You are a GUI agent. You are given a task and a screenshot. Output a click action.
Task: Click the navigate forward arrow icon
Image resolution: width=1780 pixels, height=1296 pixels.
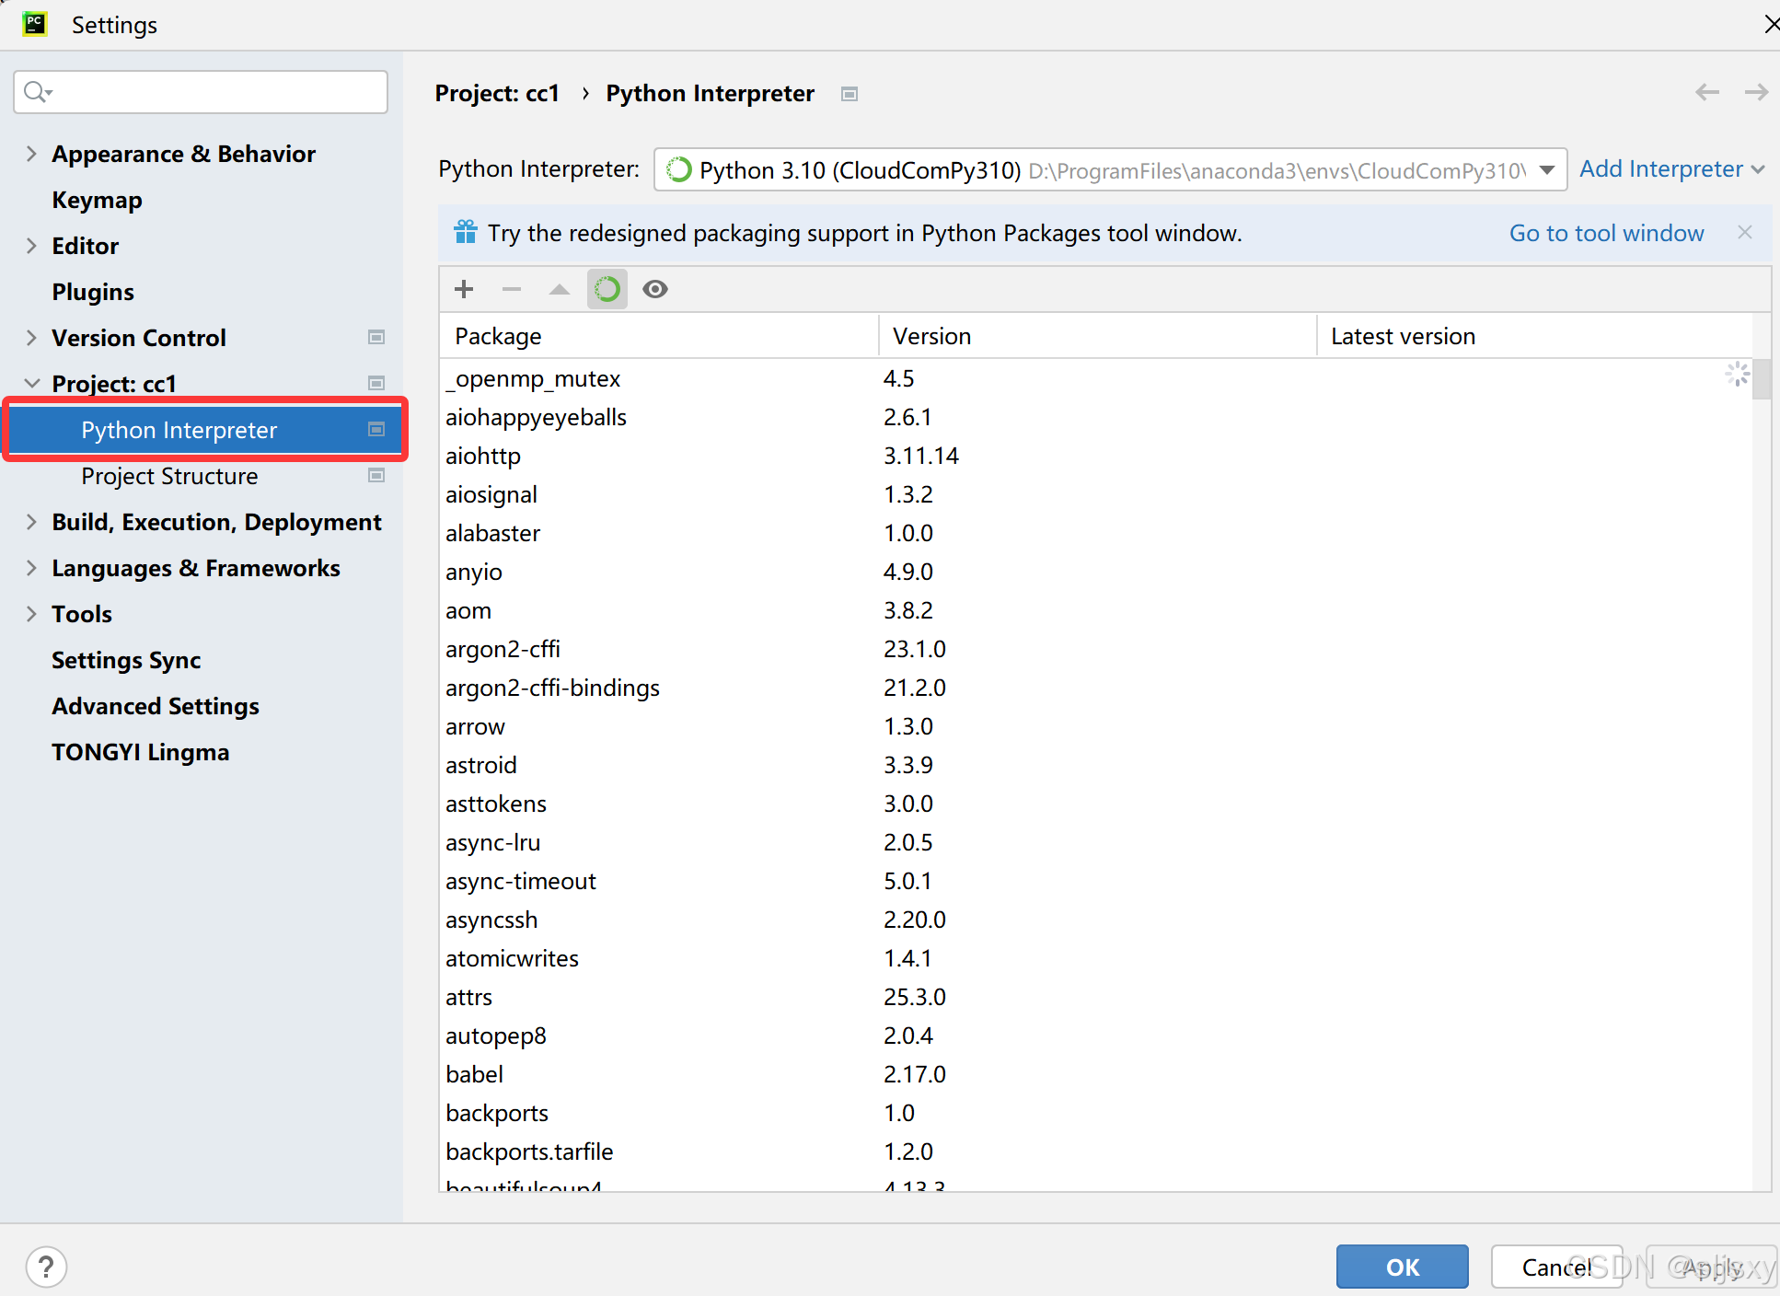1756,92
